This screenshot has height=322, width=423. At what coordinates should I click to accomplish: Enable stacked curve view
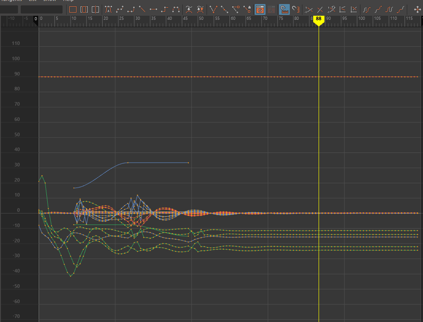342,10
